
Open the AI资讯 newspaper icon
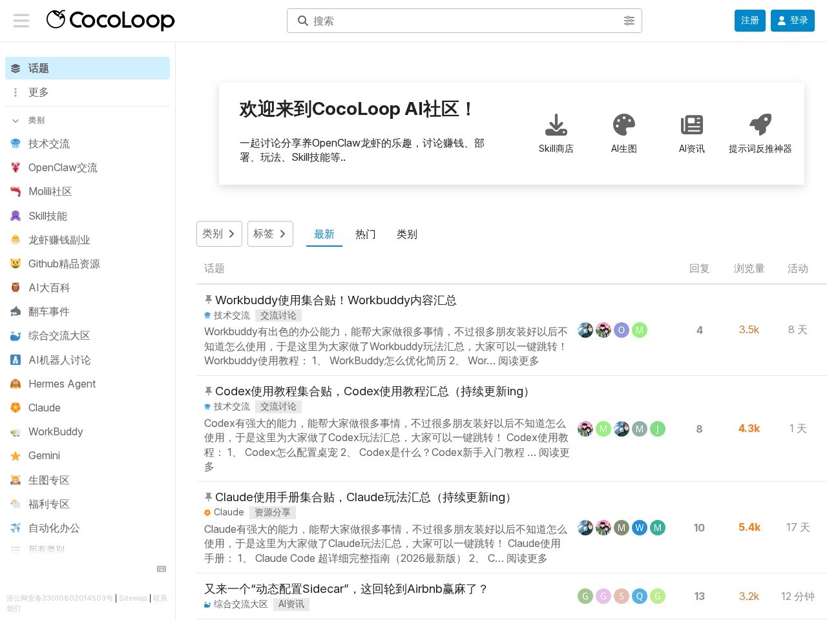pyautogui.click(x=692, y=125)
